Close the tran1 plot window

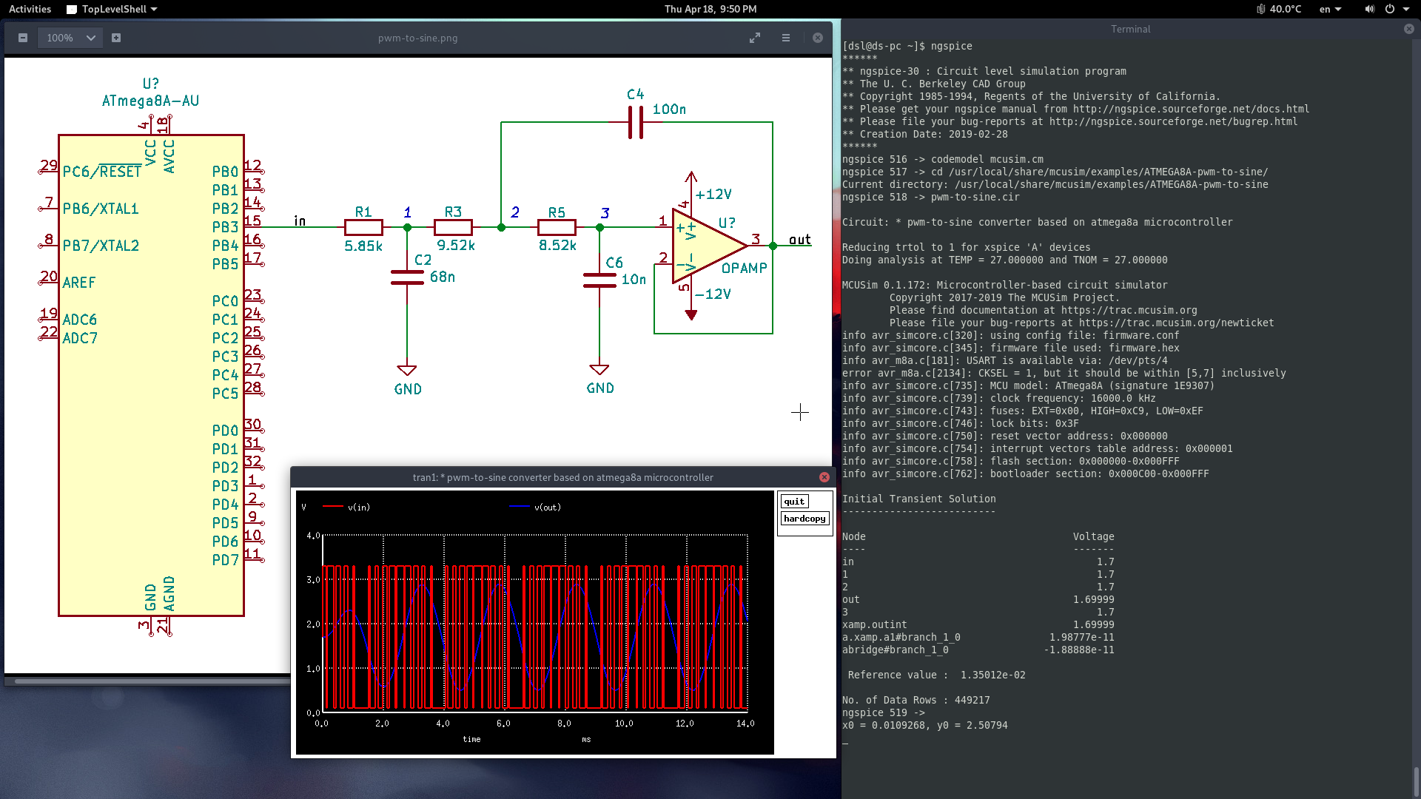pos(824,477)
